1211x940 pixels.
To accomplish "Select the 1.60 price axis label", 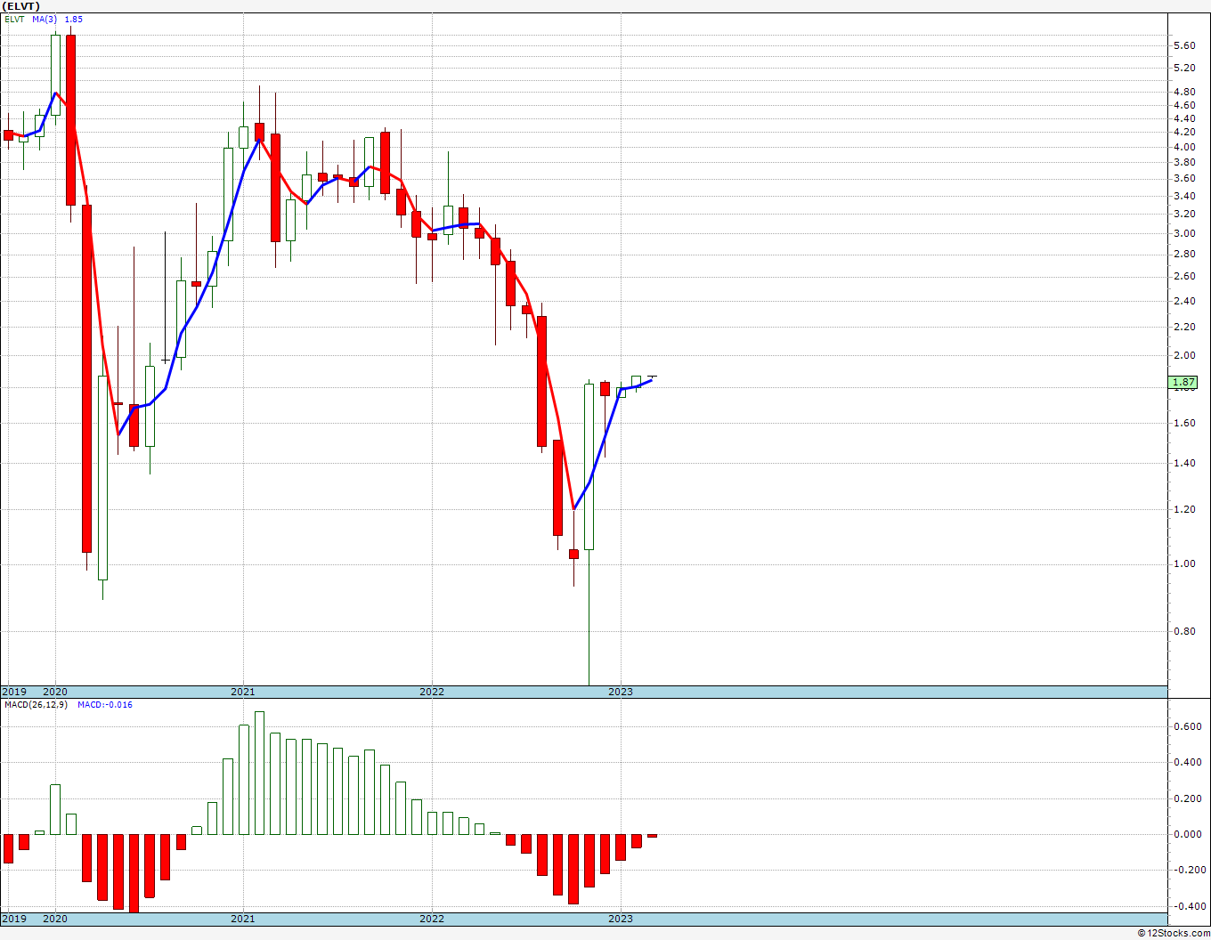I will (x=1184, y=423).
